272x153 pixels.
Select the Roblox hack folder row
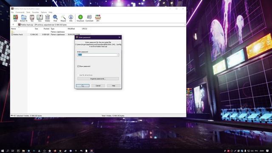click(x=51, y=34)
